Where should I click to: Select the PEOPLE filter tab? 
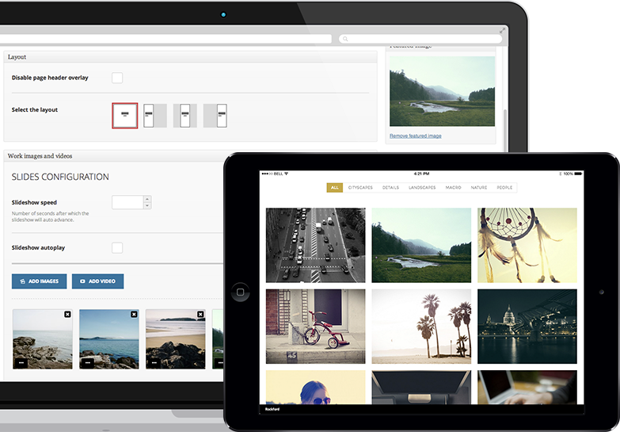pos(504,188)
